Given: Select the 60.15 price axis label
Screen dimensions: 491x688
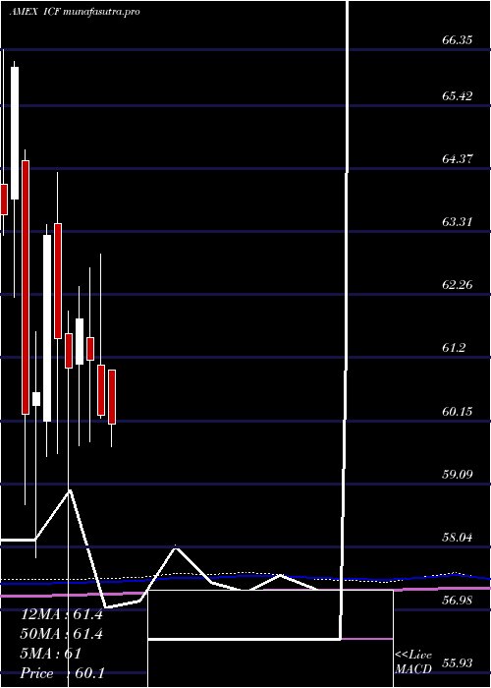Looking at the screenshot, I should [458, 412].
